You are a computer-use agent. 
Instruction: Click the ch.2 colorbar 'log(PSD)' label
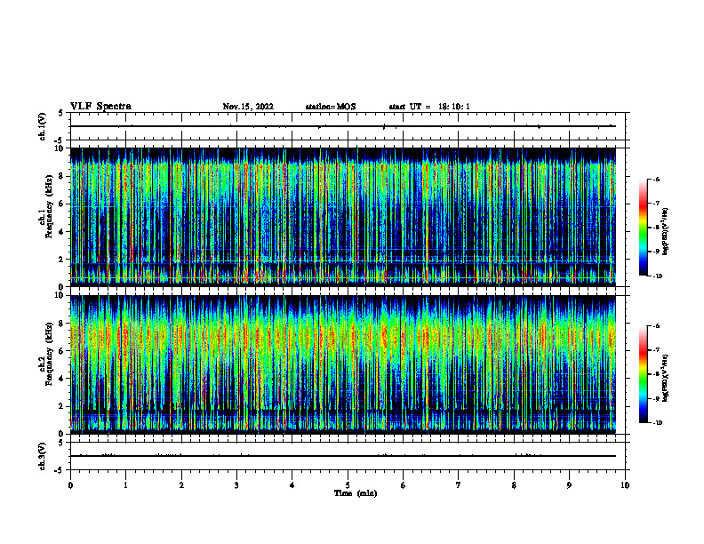(666, 378)
